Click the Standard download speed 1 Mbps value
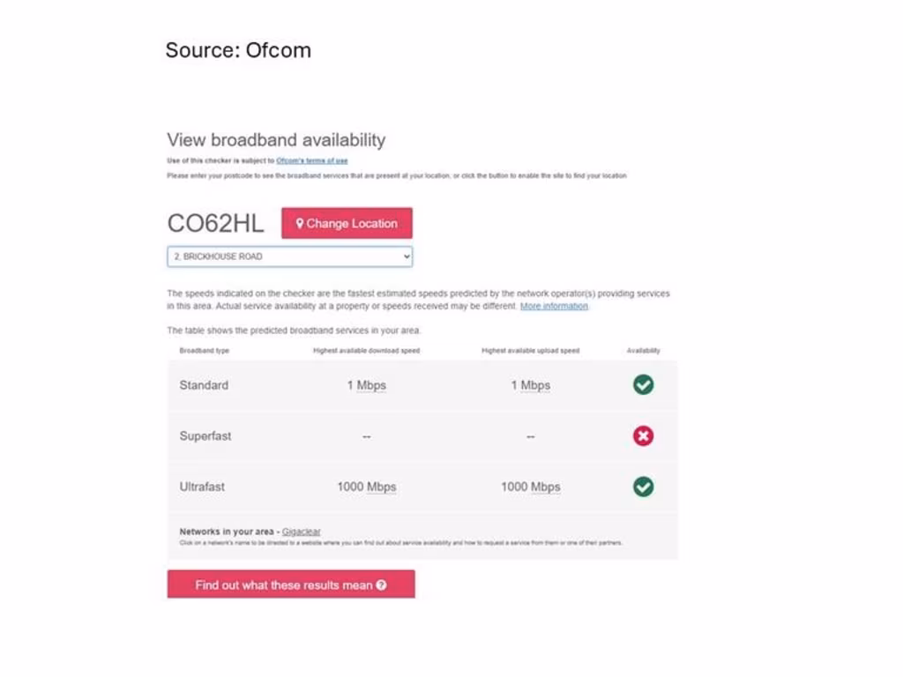This screenshot has height=677, width=903. (x=366, y=385)
